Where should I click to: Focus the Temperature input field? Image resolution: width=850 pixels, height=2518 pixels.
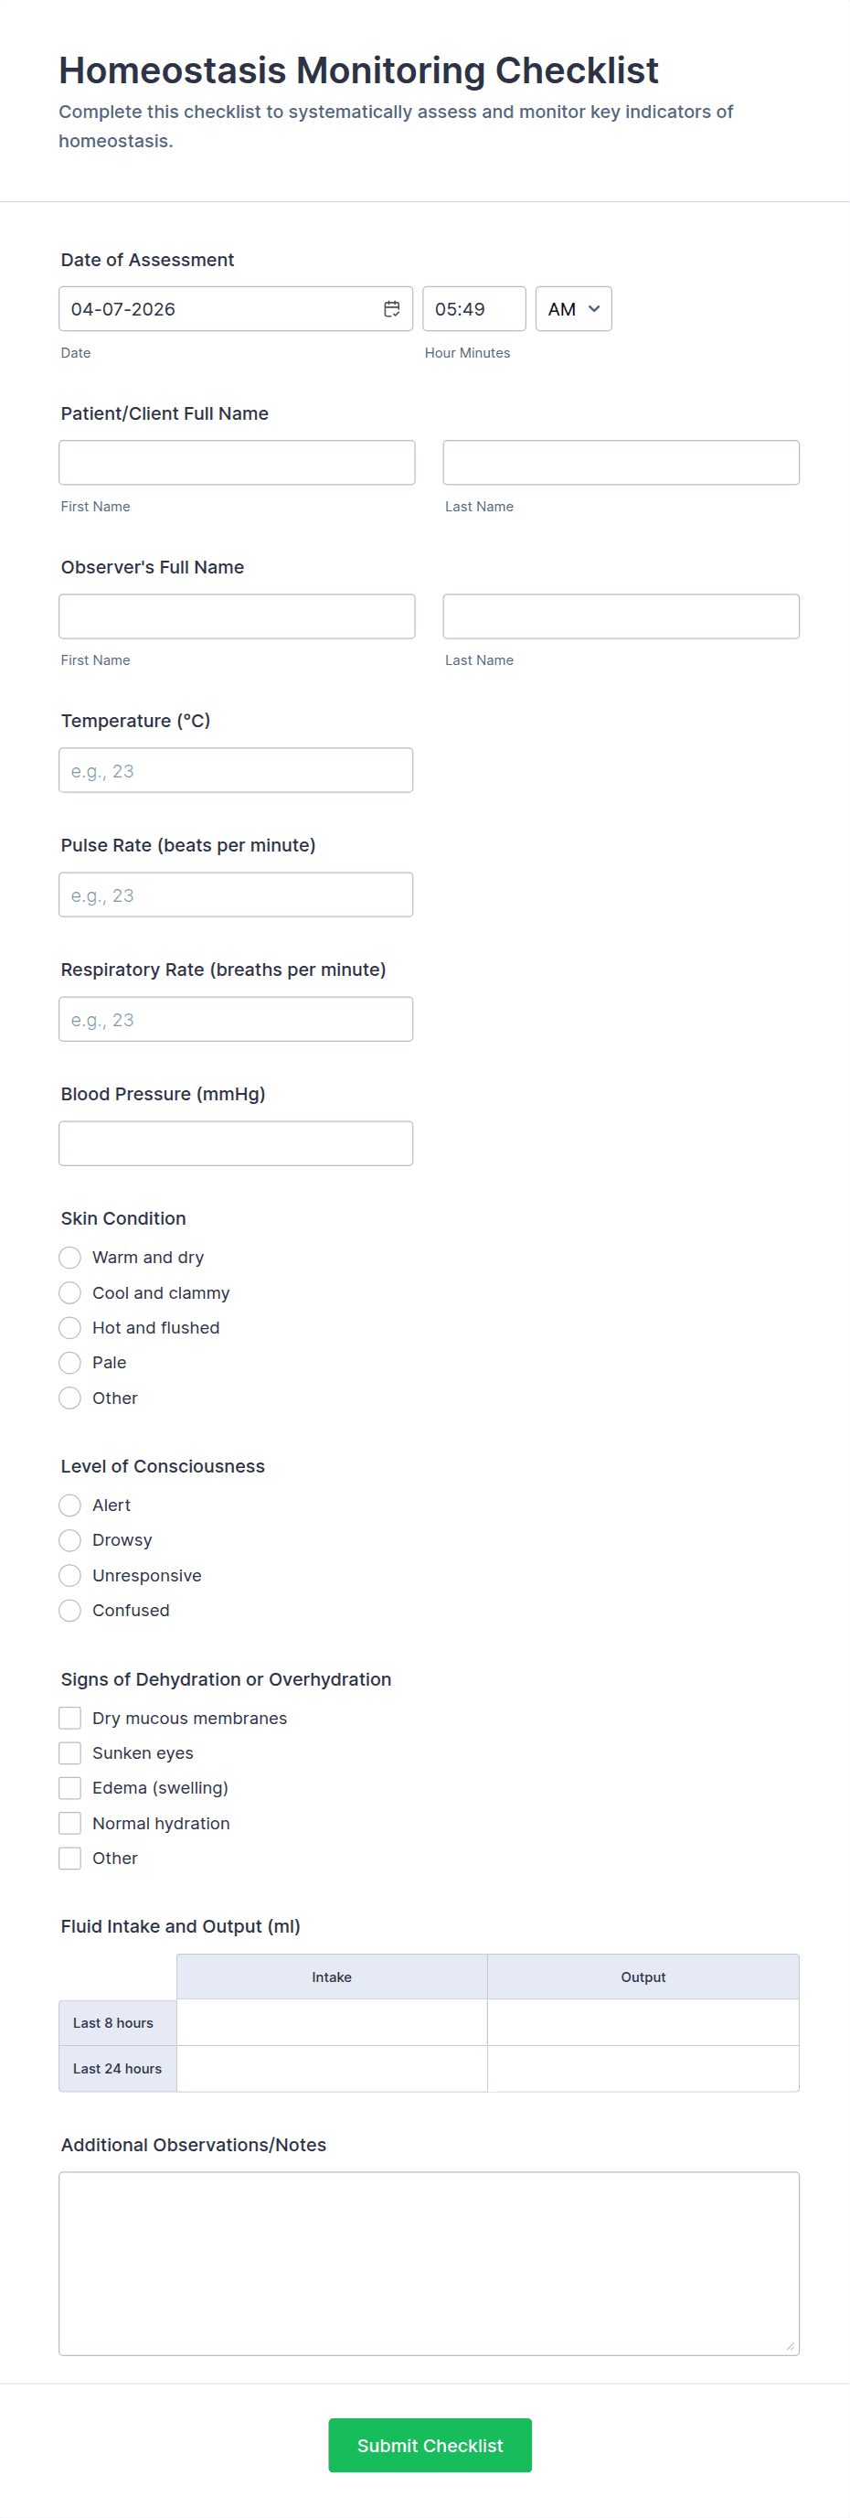pyautogui.click(x=236, y=770)
